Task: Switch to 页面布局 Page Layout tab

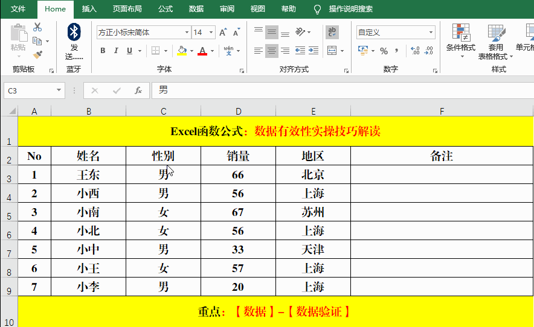Action: tap(127, 9)
